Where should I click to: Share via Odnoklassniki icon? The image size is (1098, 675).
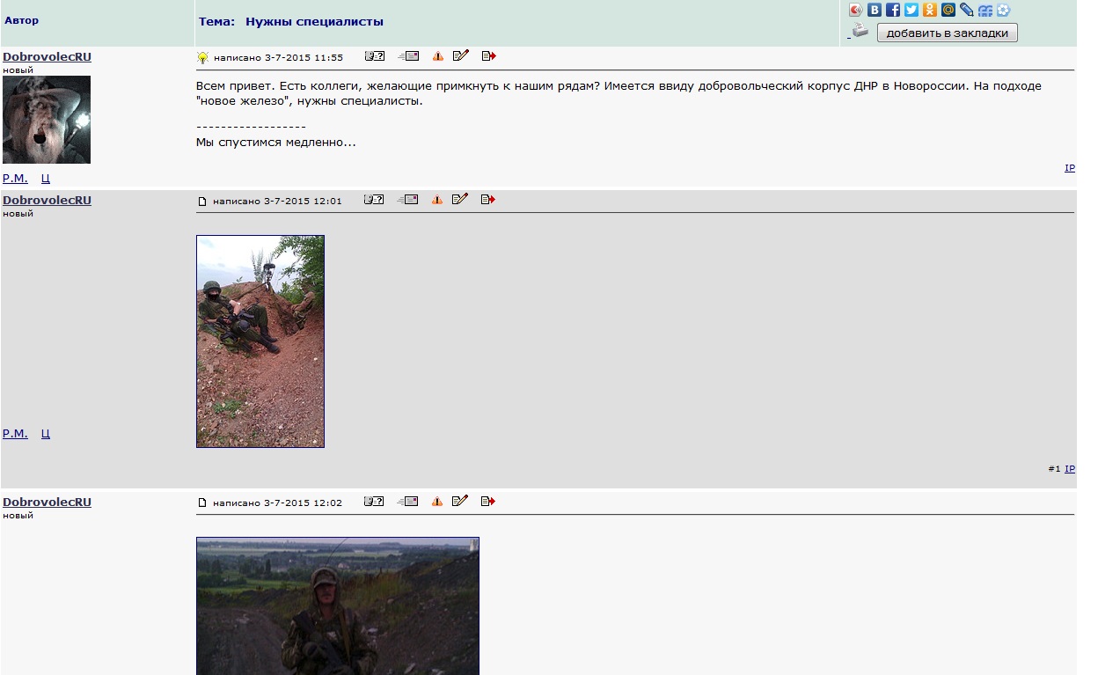(930, 11)
